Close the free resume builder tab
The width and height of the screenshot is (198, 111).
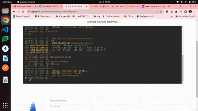tap(164, 6)
